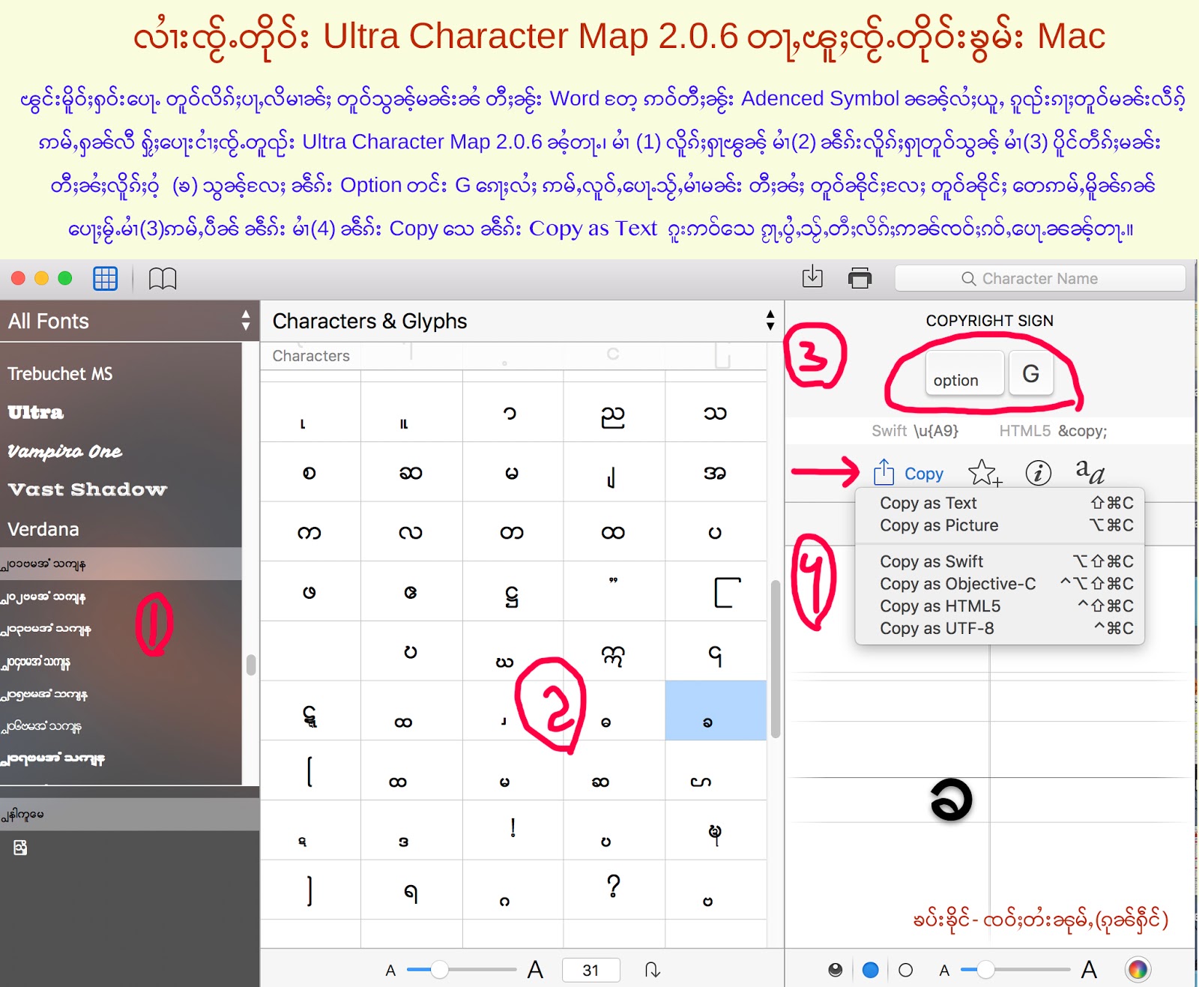This screenshot has width=1199, height=987.
Task: Show character info via the circled-i icon
Action: click(x=1039, y=473)
